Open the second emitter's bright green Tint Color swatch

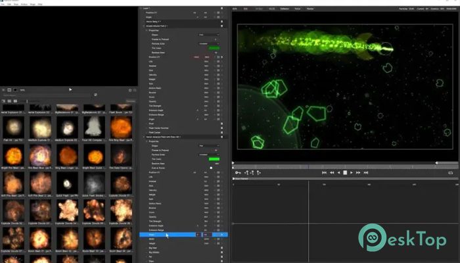pyautogui.click(x=214, y=159)
